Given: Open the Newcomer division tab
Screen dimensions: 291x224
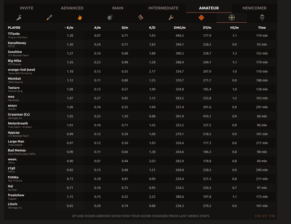Looking at the screenshot, I should [x=254, y=8].
